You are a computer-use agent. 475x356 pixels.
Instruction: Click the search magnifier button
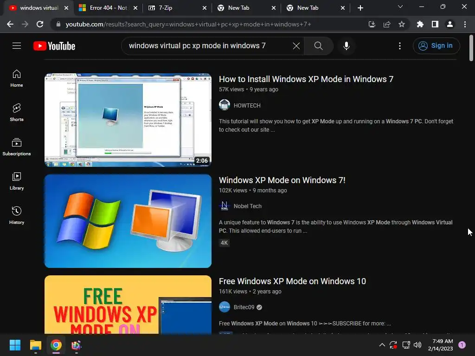[x=318, y=46]
